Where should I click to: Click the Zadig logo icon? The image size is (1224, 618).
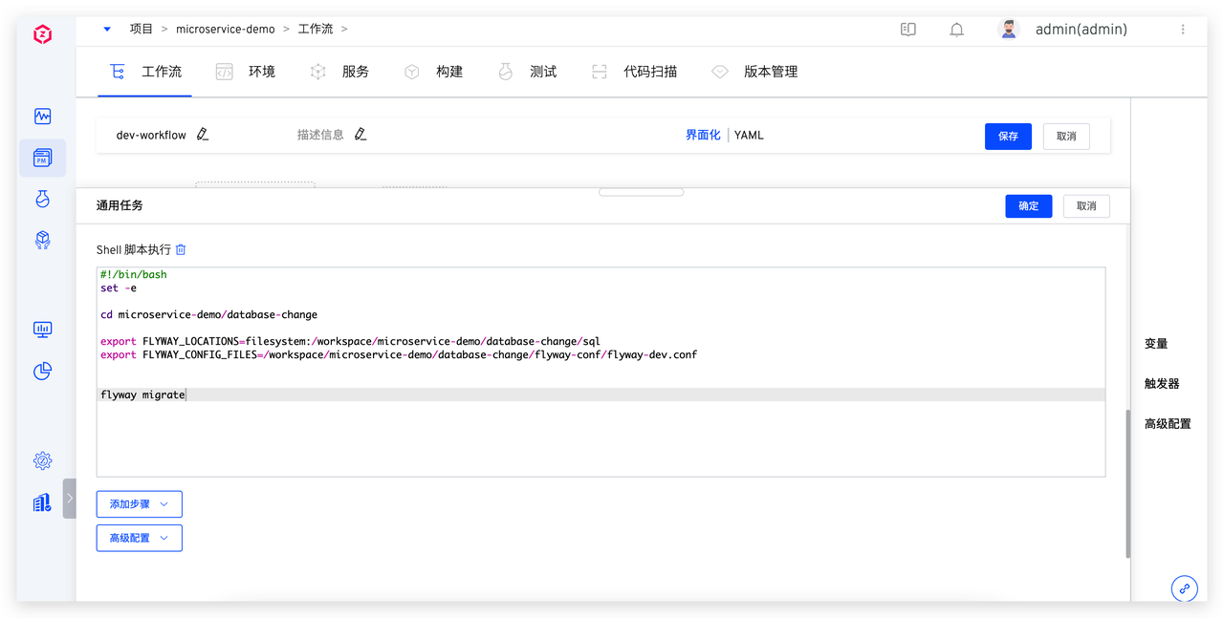pos(42,35)
